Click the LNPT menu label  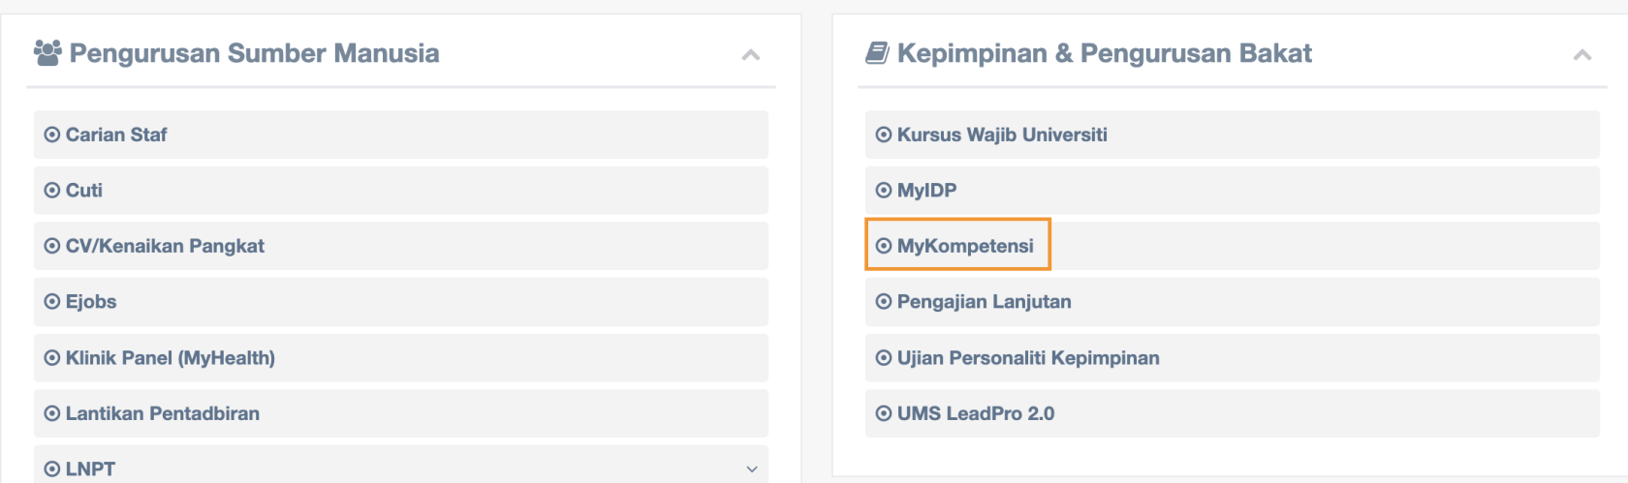coord(90,469)
